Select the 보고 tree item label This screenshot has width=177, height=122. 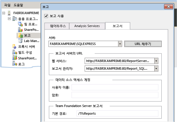point(27,35)
